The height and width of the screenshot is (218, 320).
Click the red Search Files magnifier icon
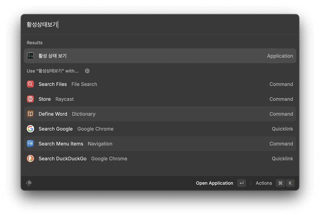pos(30,84)
